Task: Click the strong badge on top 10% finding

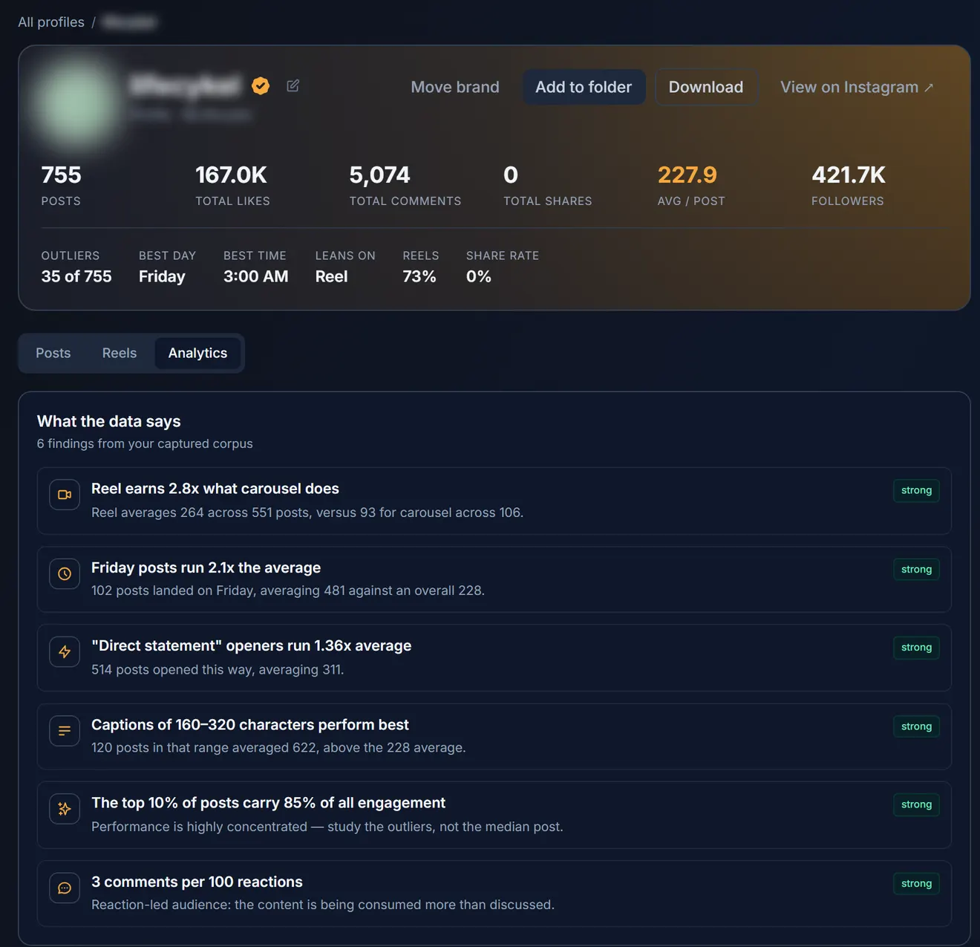Action: tap(916, 804)
